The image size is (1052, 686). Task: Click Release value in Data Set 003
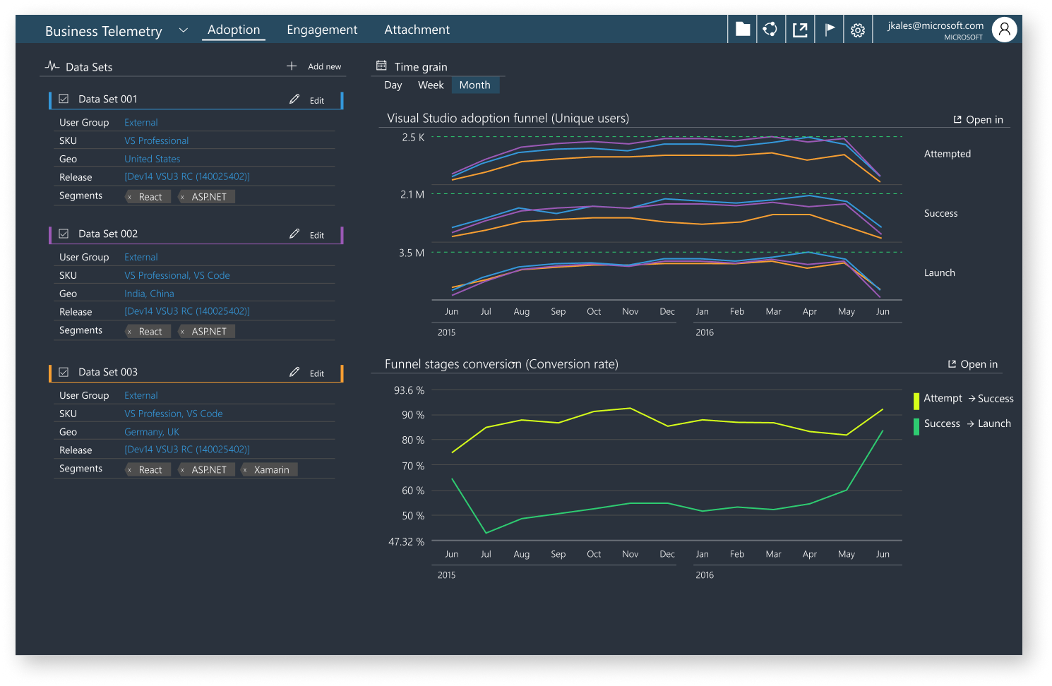point(187,450)
